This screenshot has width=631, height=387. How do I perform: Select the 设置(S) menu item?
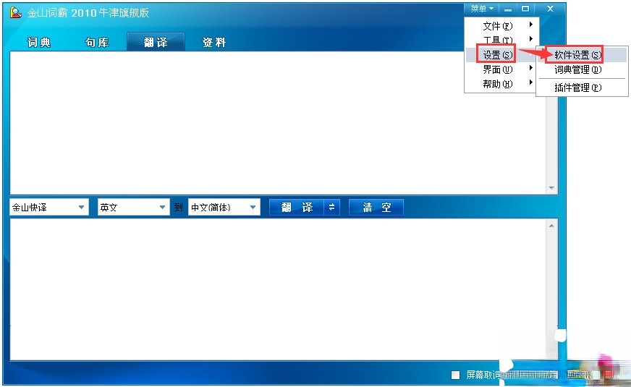[x=500, y=55]
